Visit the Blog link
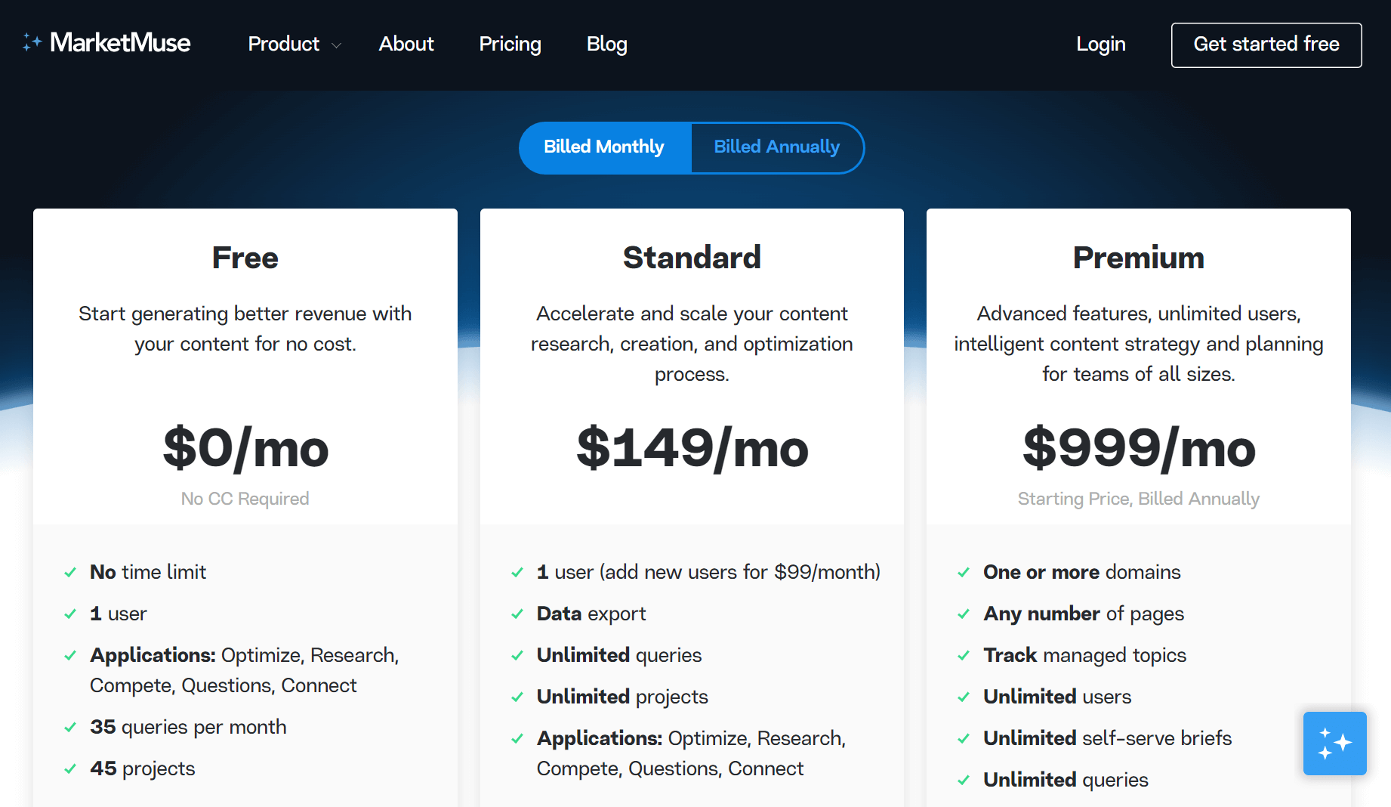This screenshot has width=1391, height=807. tap(607, 44)
